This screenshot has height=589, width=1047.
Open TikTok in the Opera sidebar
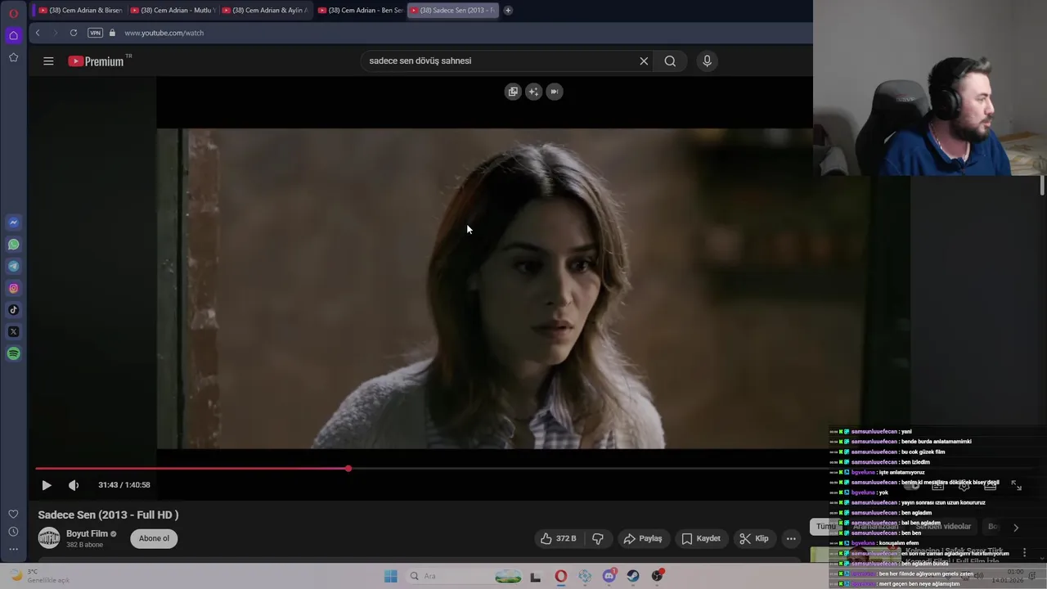(x=13, y=310)
